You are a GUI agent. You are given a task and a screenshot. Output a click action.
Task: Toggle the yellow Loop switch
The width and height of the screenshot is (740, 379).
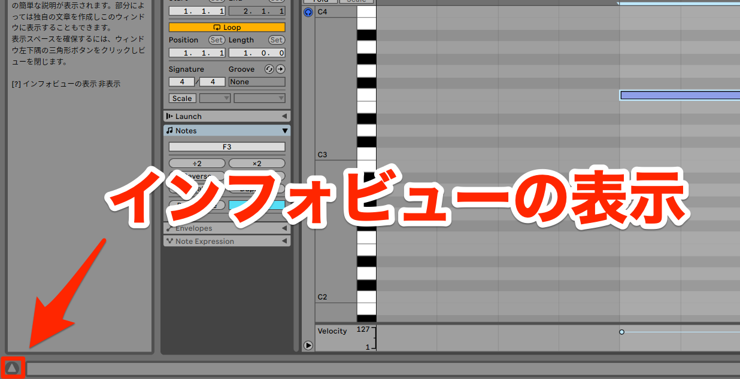click(x=227, y=27)
